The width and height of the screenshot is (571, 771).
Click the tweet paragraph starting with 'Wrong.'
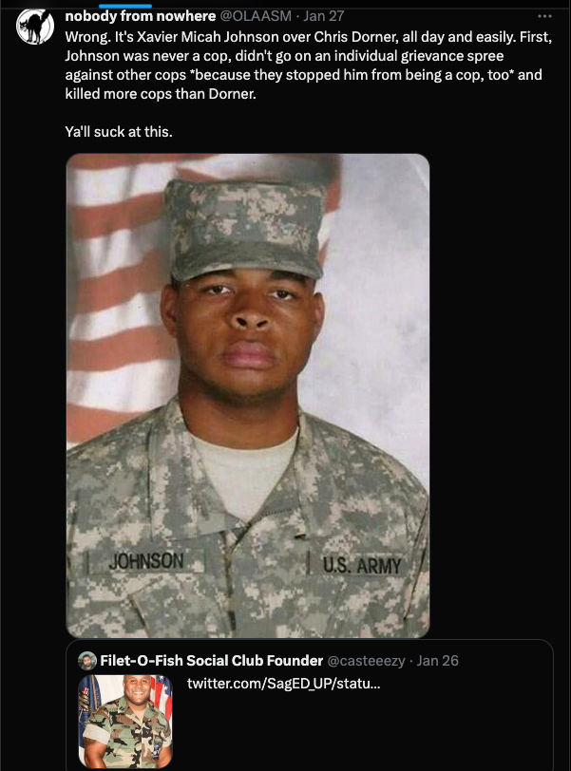pyautogui.click(x=310, y=66)
